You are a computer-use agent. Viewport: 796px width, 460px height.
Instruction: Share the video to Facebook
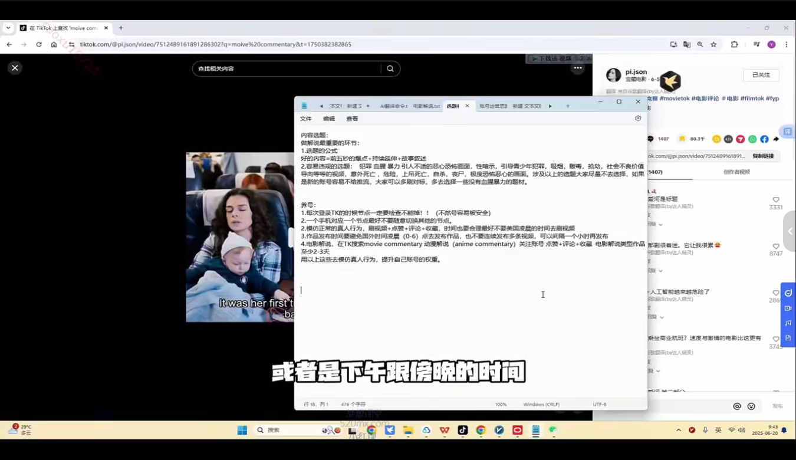click(764, 139)
